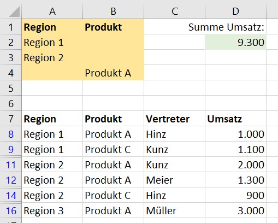This screenshot has height=223, width=278.
Task: Select the cell containing Müller
Action: (x=174, y=210)
